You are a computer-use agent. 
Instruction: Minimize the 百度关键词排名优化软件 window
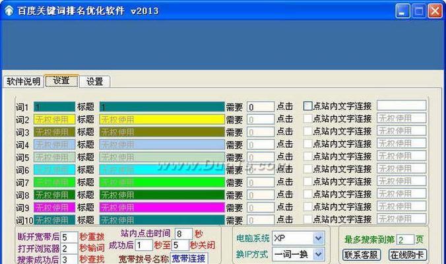pos(403,11)
